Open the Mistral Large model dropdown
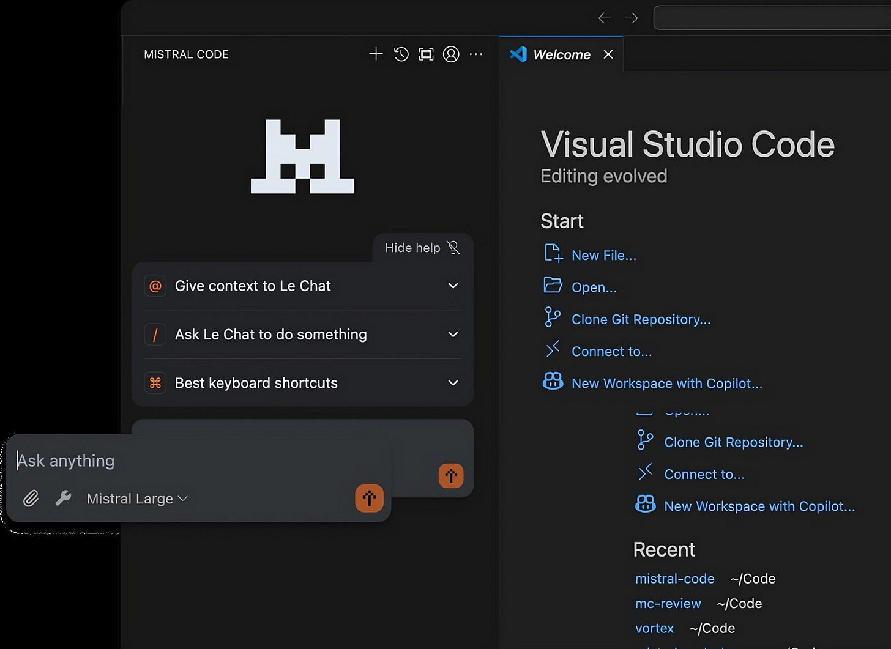This screenshot has height=649, width=891. [136, 499]
